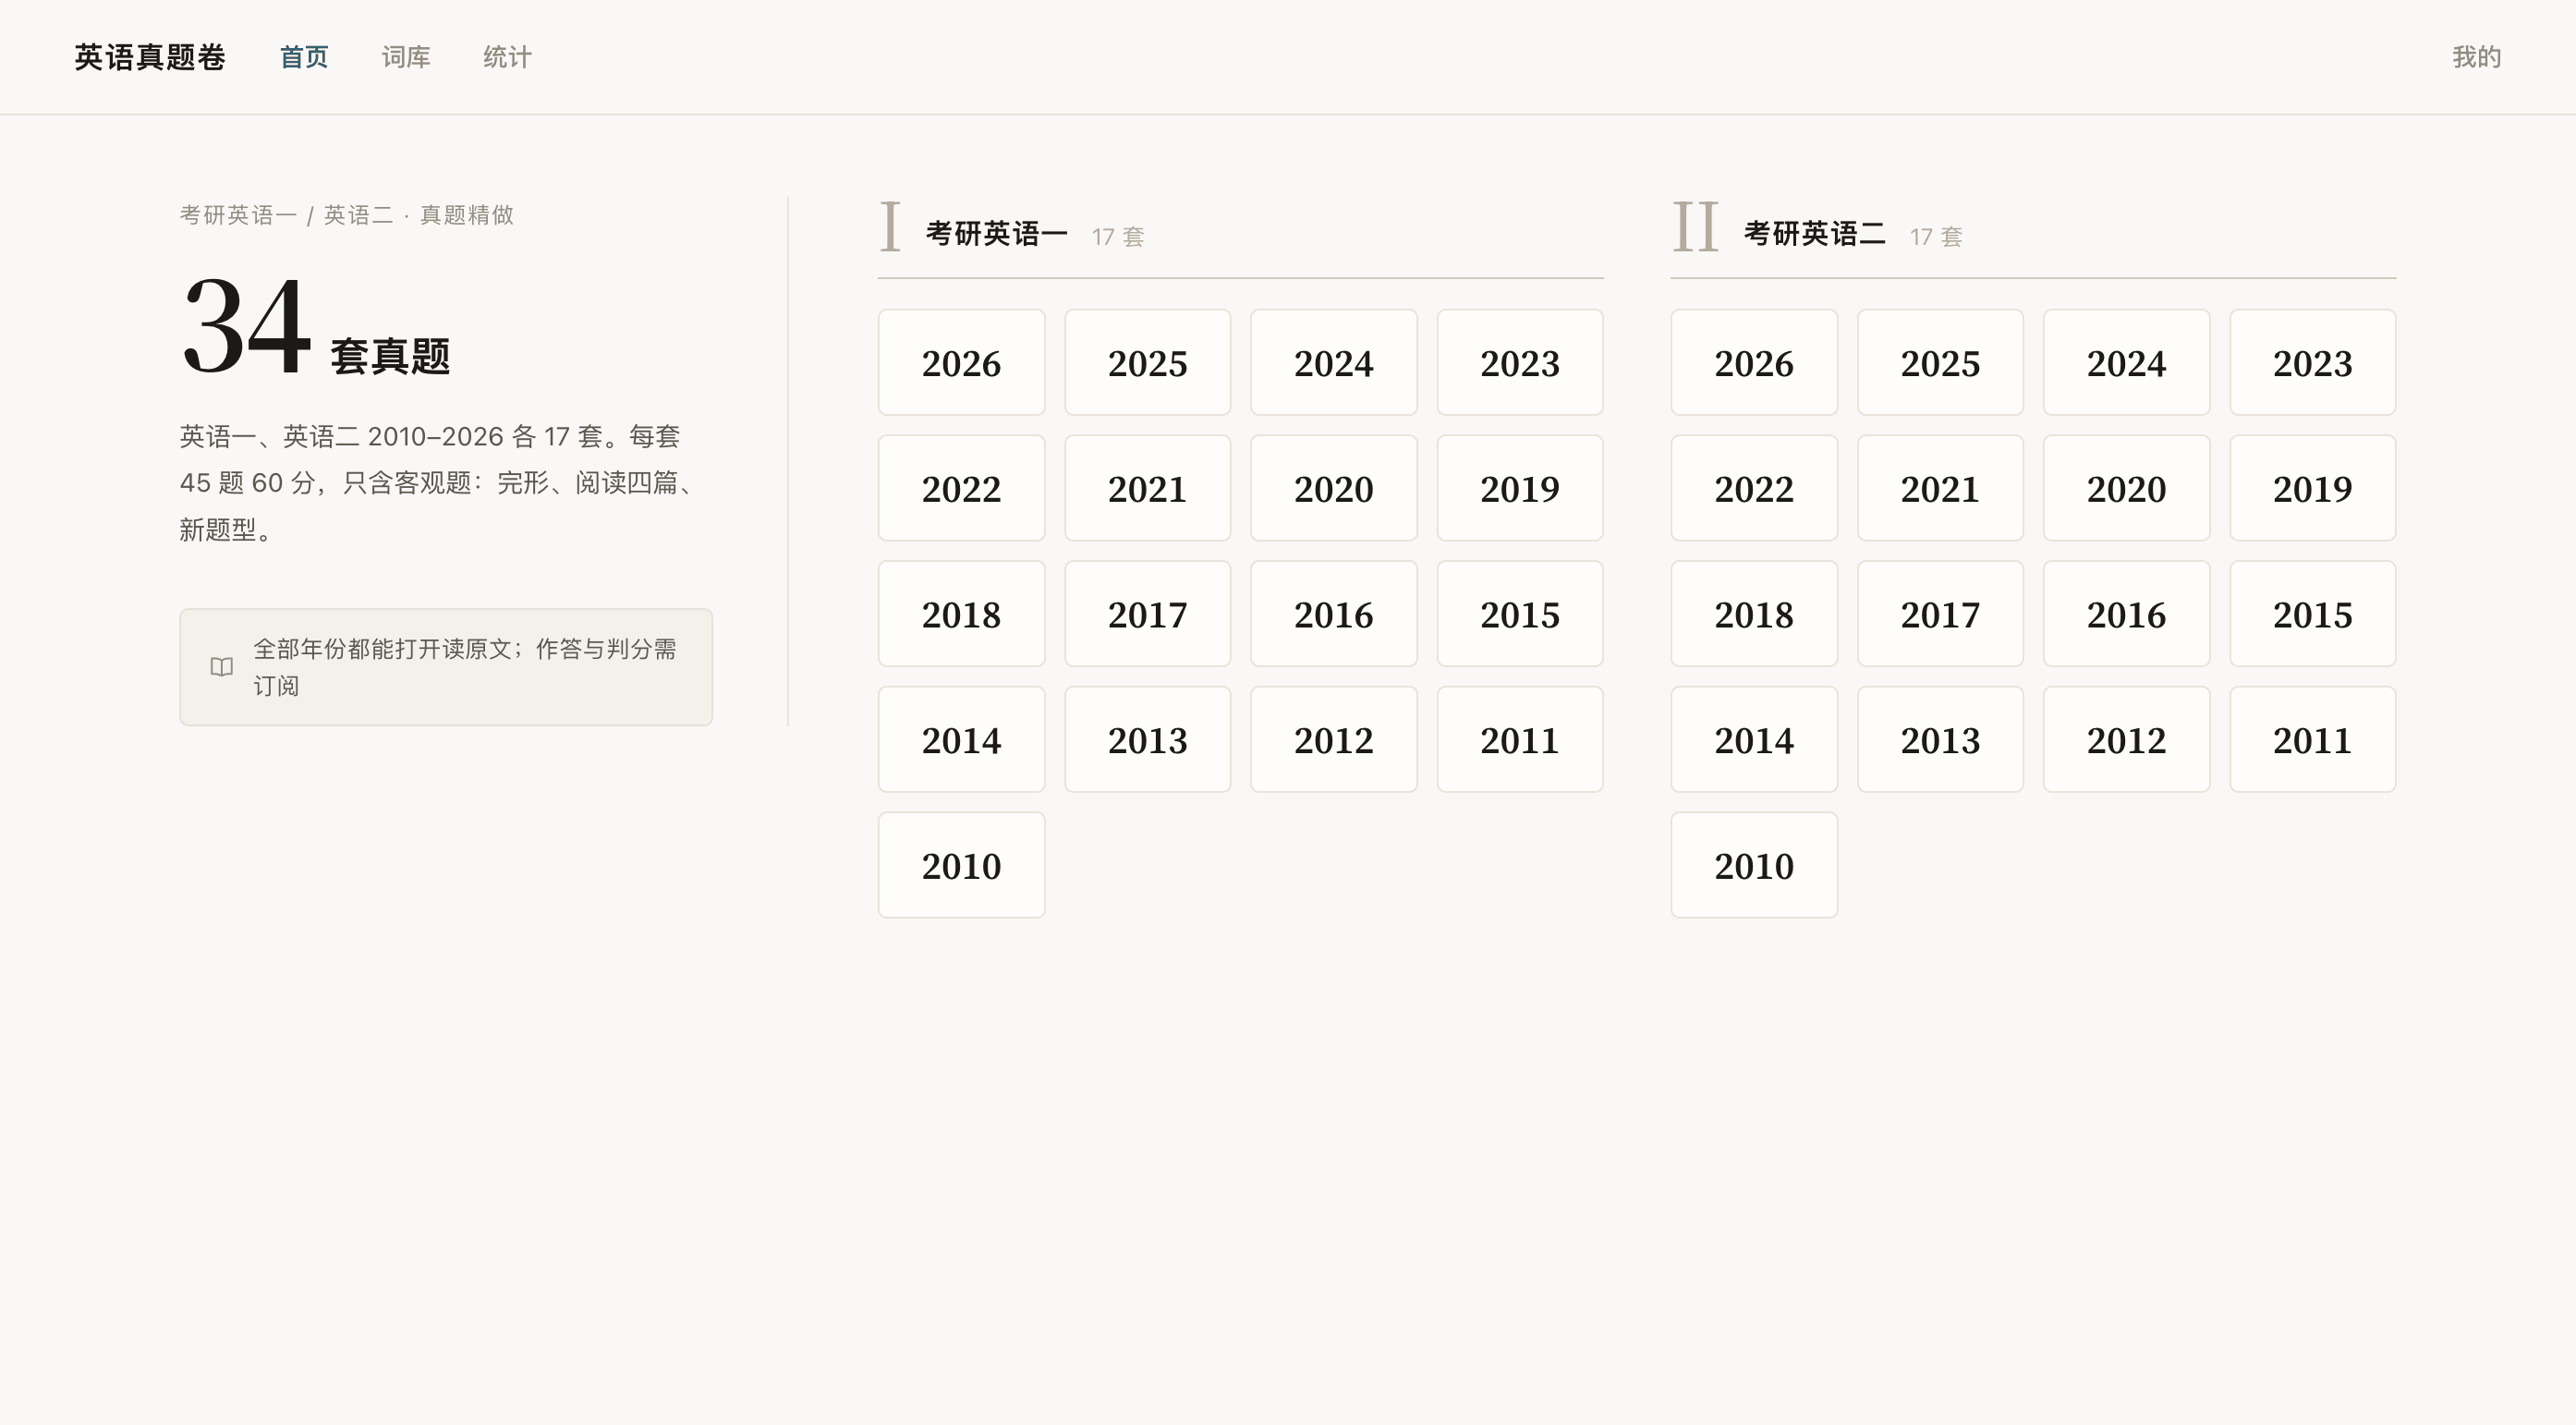The image size is (2576, 1425).
Task: Open 考研英语二 2014 paper
Action: [1754, 739]
